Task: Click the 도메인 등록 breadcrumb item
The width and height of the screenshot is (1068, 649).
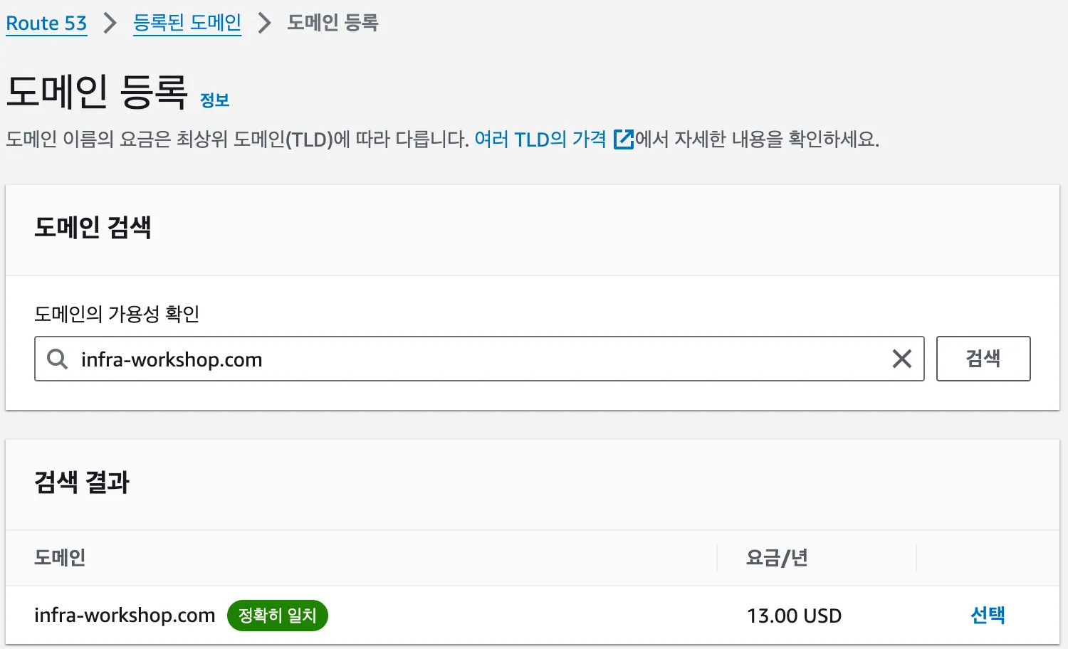Action: click(x=333, y=23)
